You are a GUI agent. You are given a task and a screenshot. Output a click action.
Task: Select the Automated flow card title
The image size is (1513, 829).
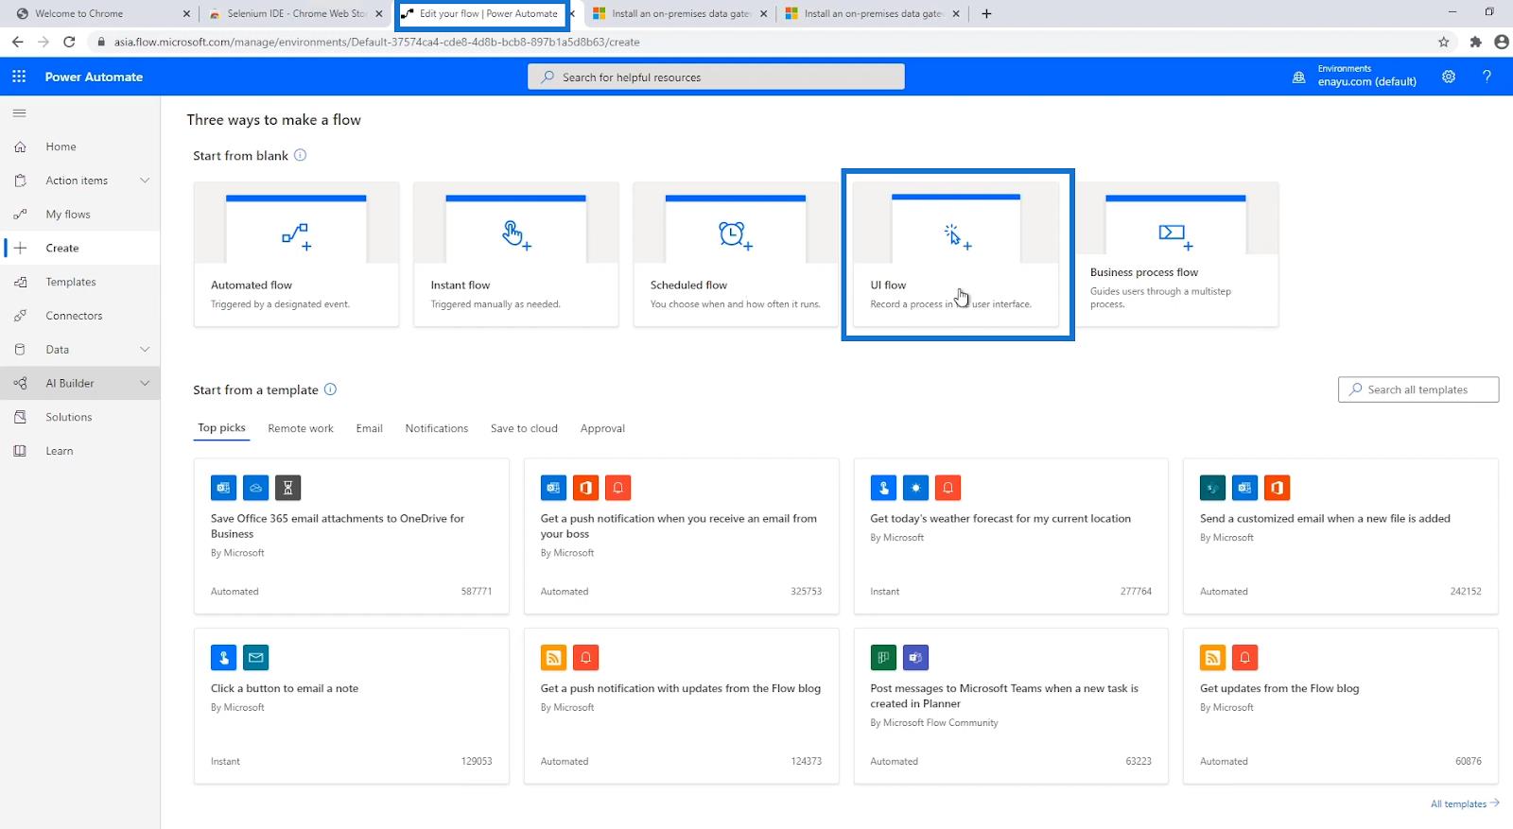pyautogui.click(x=252, y=285)
